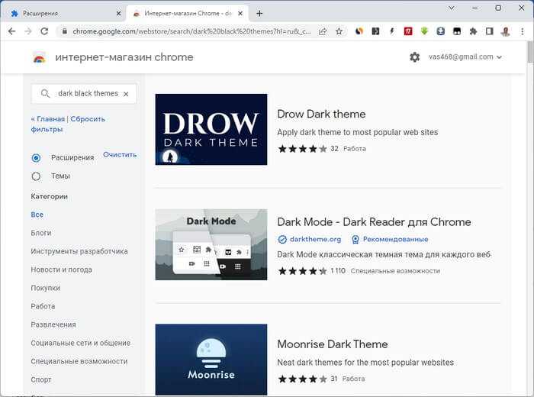This screenshot has height=397, width=534.
Task: Select the Все category
Action: tap(37, 215)
